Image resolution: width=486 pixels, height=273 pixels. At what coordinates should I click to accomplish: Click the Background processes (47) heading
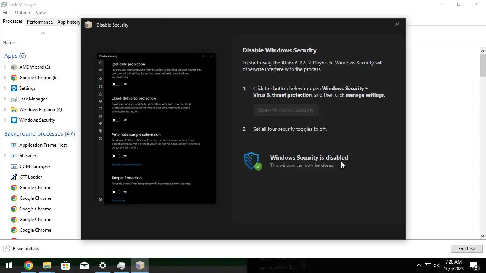pos(39,134)
